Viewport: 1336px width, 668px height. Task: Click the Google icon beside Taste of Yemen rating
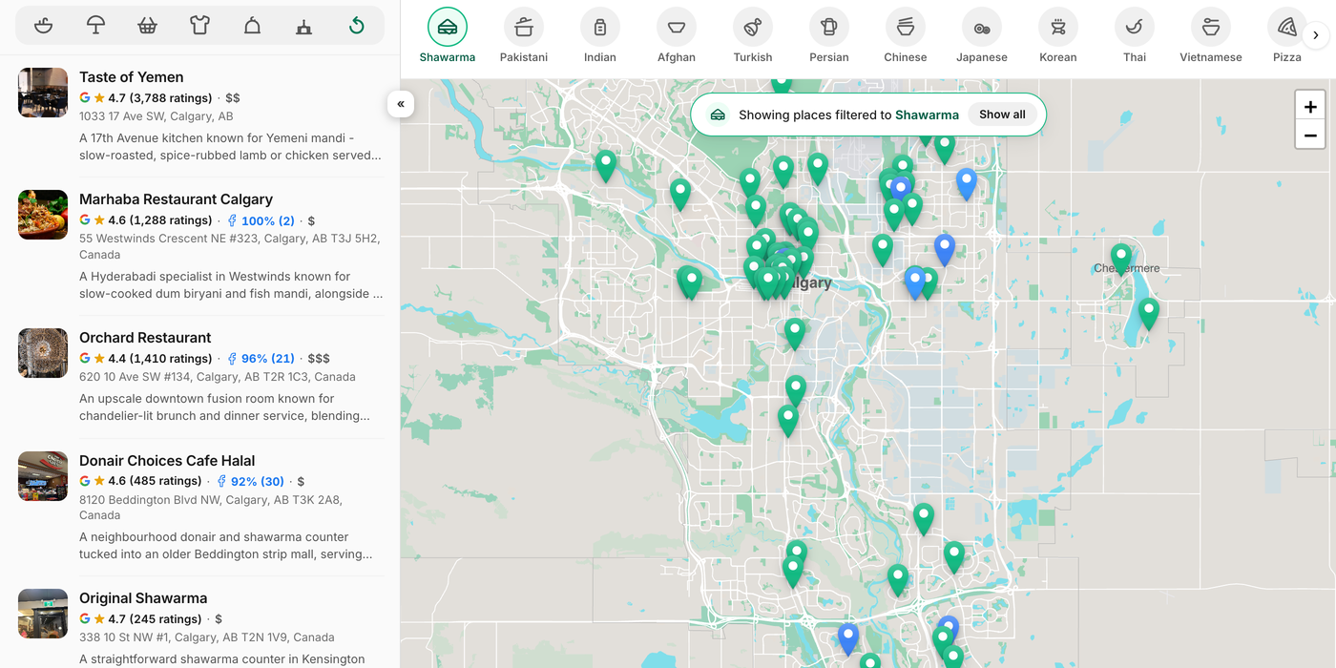(x=85, y=98)
